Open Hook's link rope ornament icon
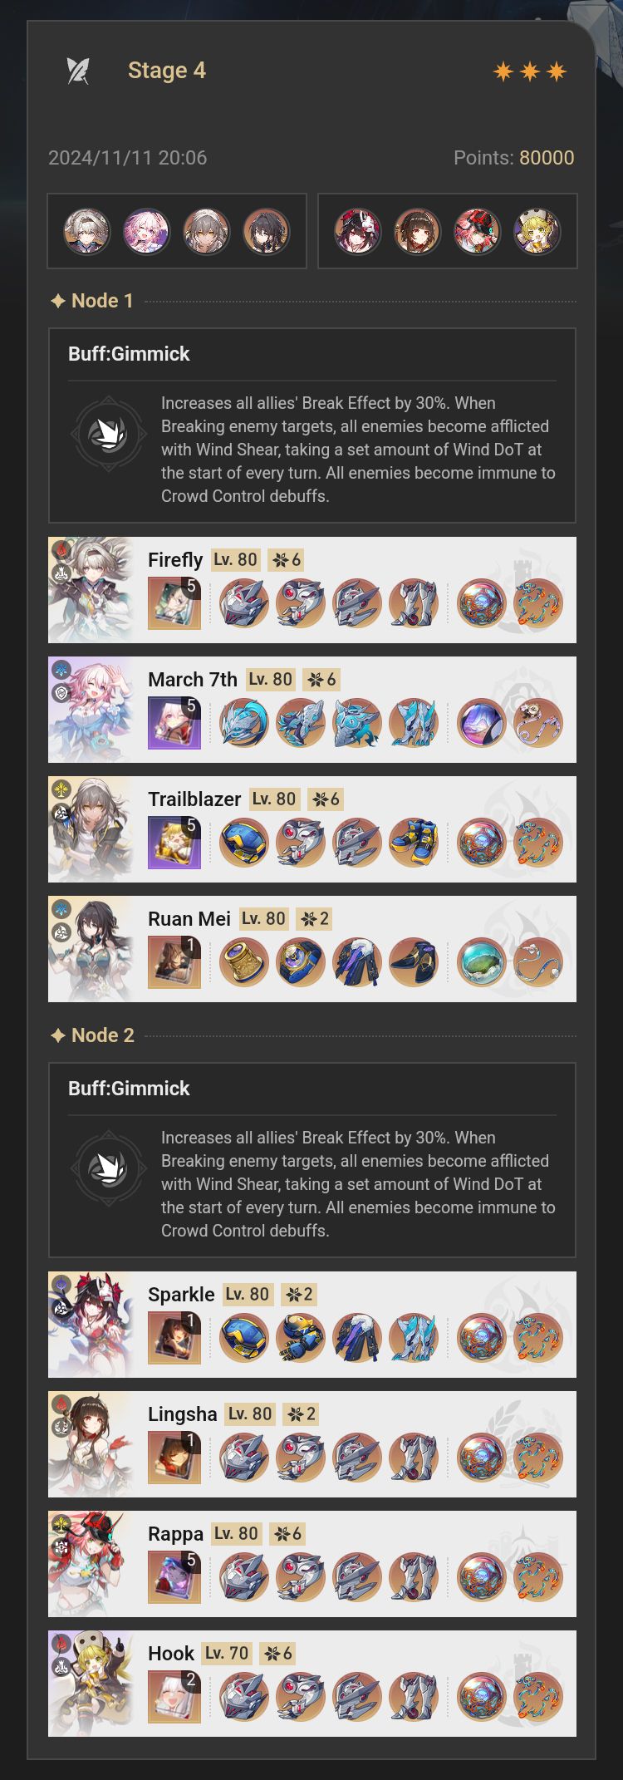Screen dimensions: 623x1780 point(538,1697)
